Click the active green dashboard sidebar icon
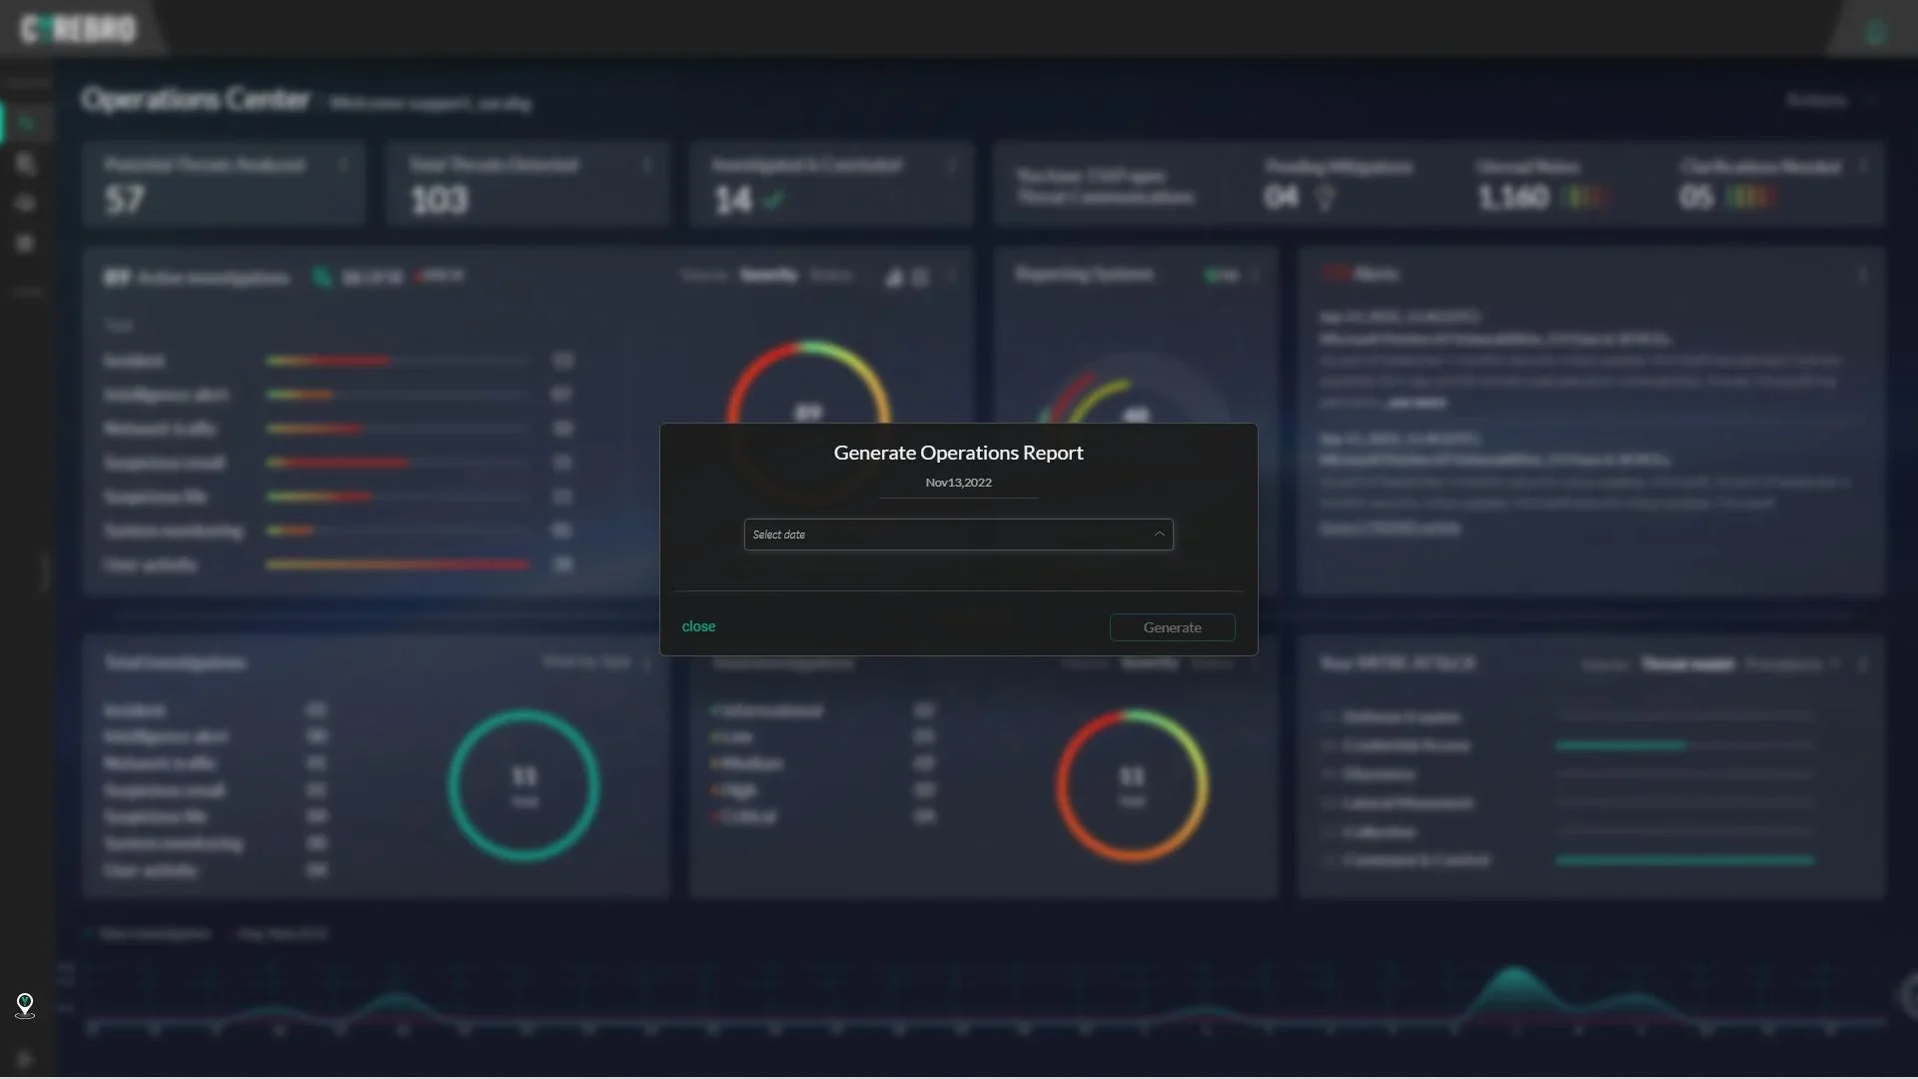Viewport: 1918px width, 1079px height. [x=26, y=123]
